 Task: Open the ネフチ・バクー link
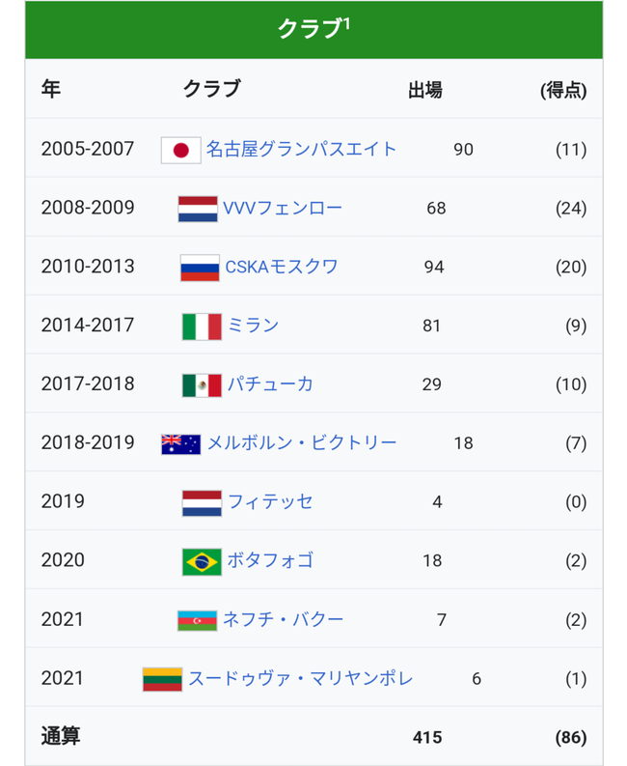tap(283, 619)
